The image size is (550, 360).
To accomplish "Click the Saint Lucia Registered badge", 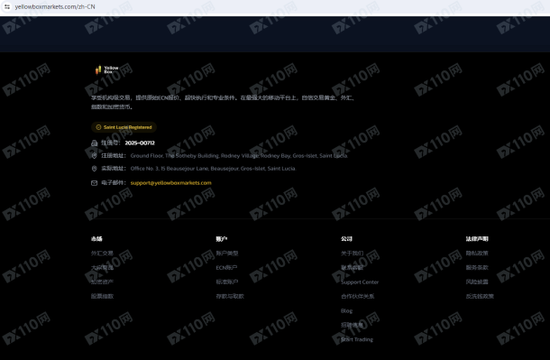I will point(124,127).
